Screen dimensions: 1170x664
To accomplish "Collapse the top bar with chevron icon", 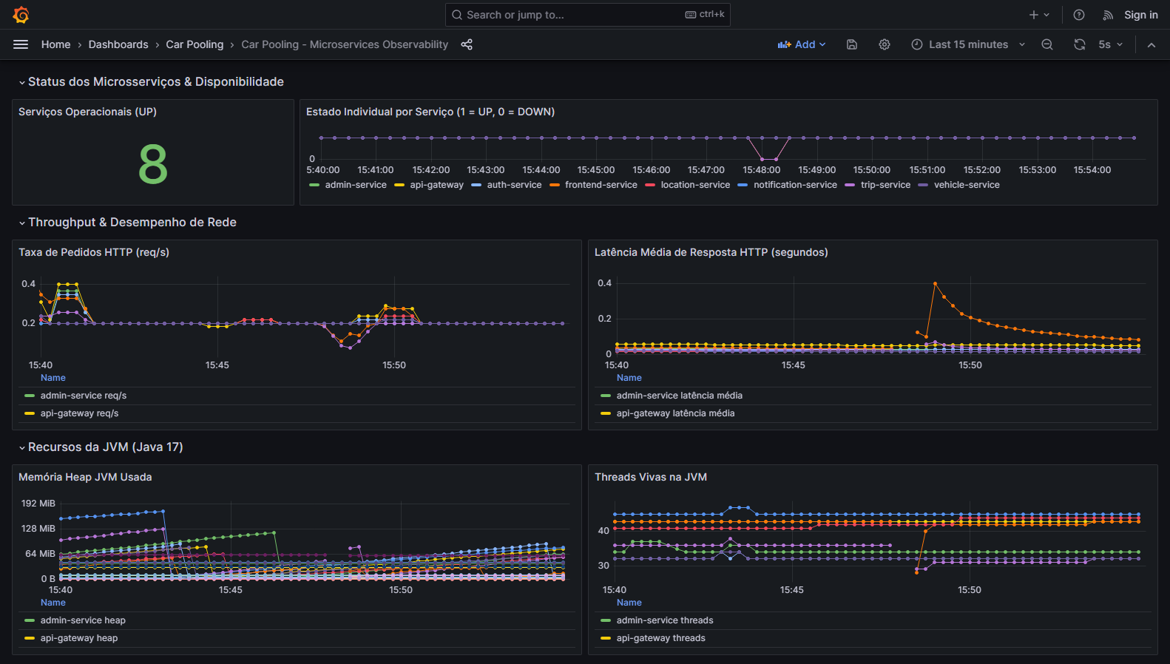I will click(x=1152, y=44).
